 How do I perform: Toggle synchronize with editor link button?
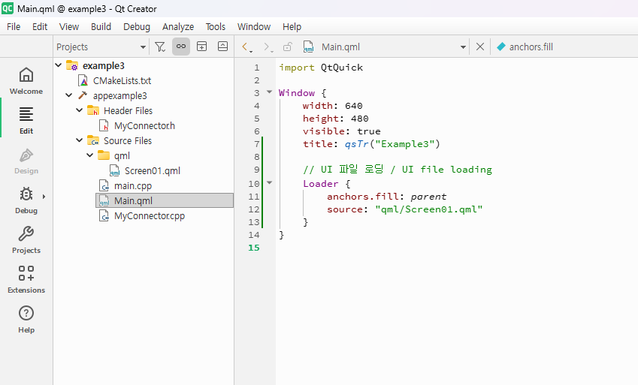[x=180, y=47]
